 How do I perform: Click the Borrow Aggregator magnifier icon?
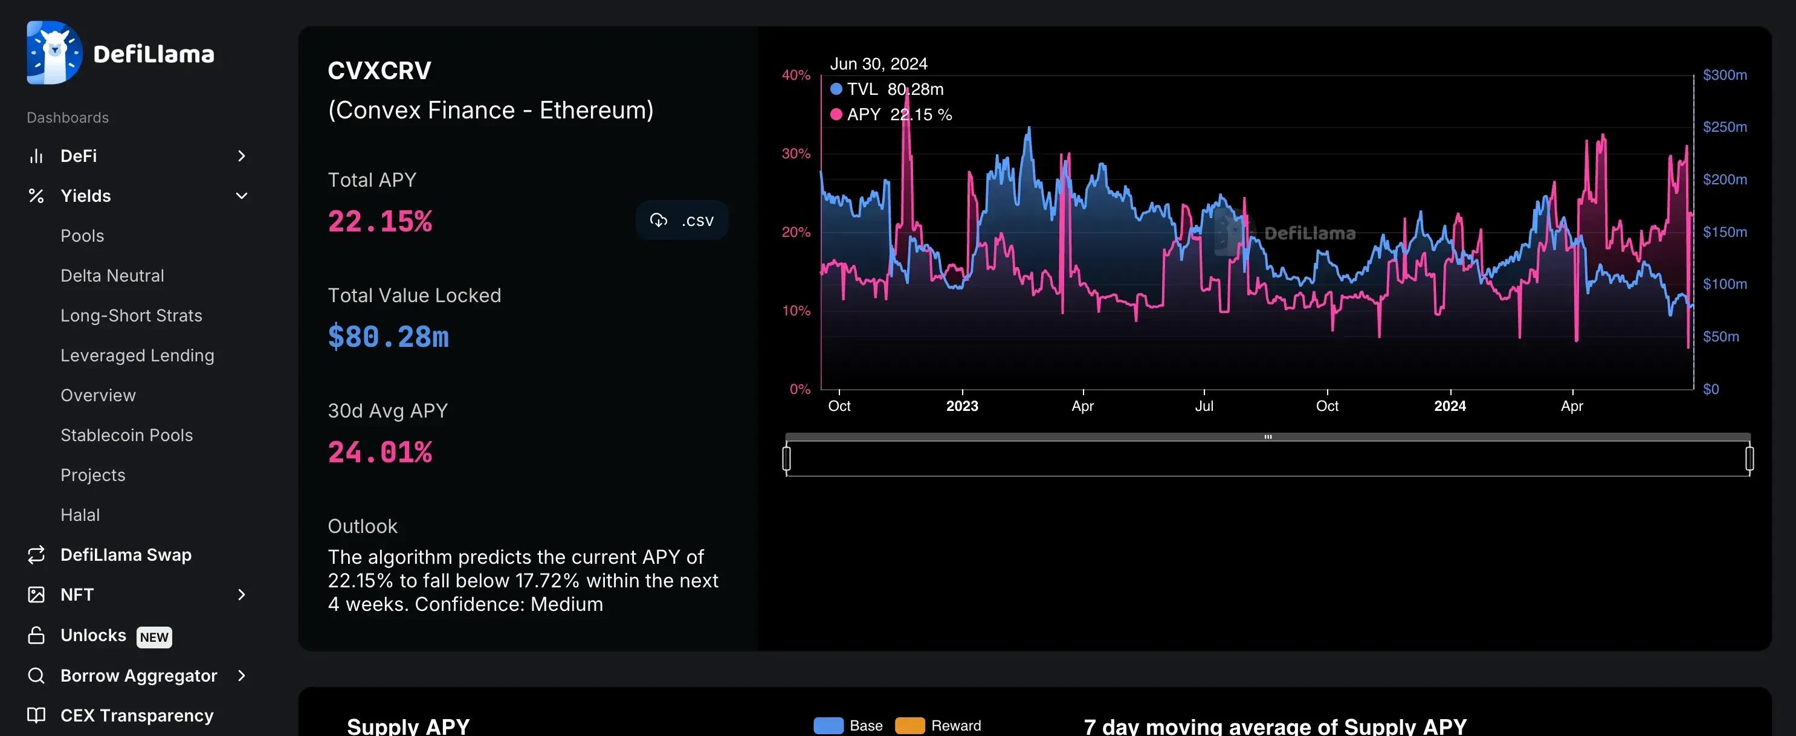(36, 676)
